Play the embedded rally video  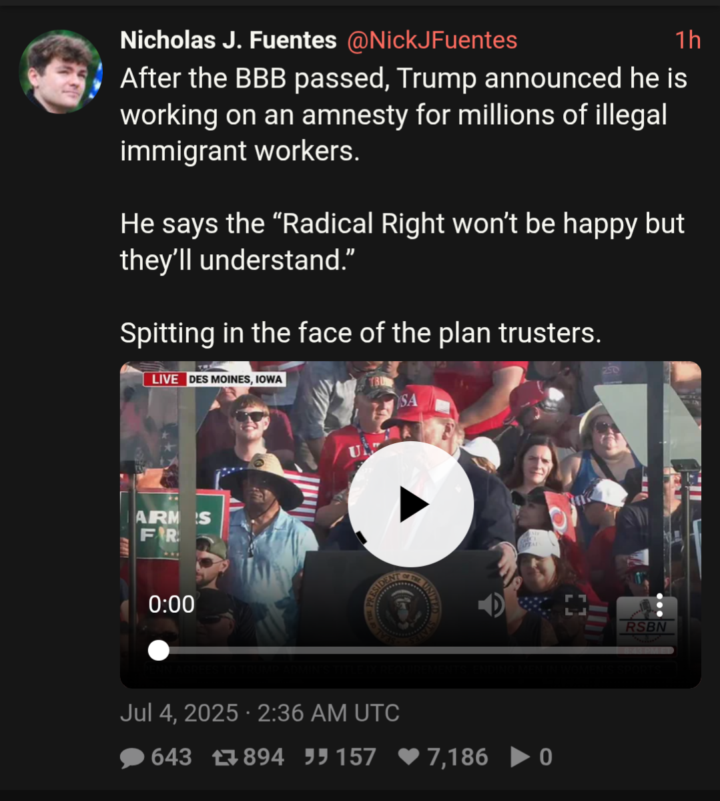click(x=410, y=504)
